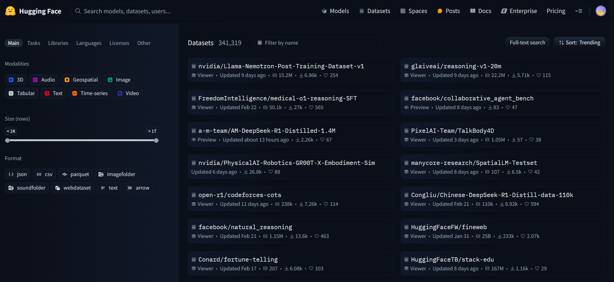Click the Filter by name field
Viewport: 614px width, 282px height.
[317, 42]
